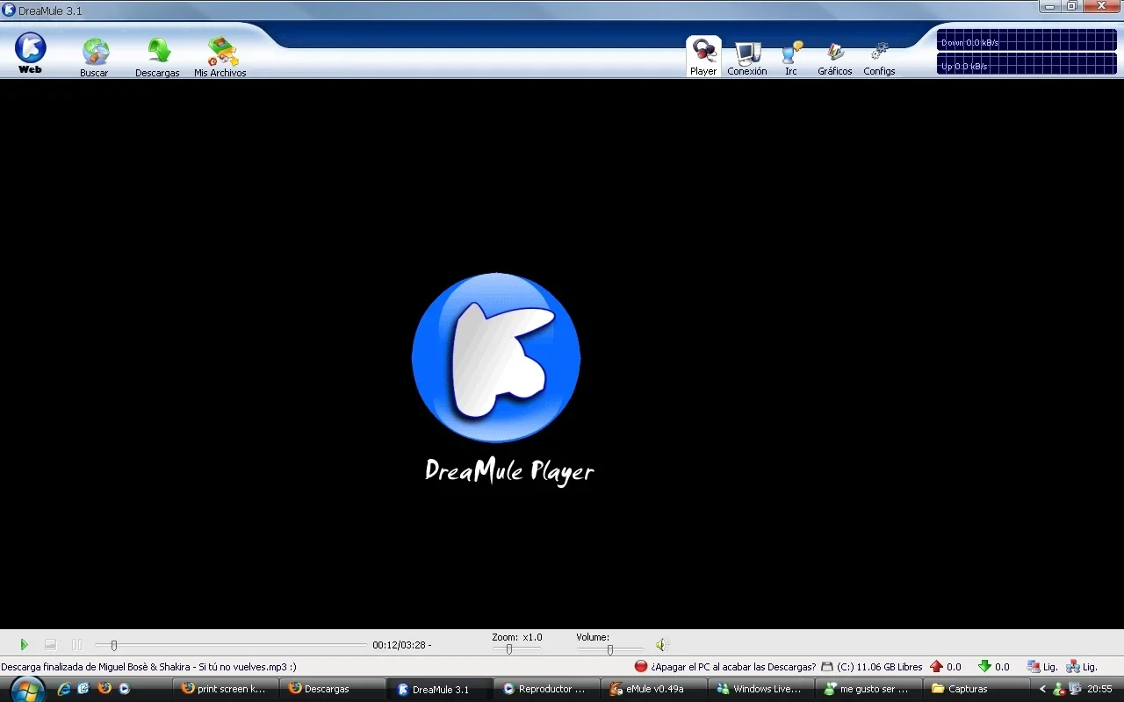
Task: Pause playback with the pause button
Action: 77,645
